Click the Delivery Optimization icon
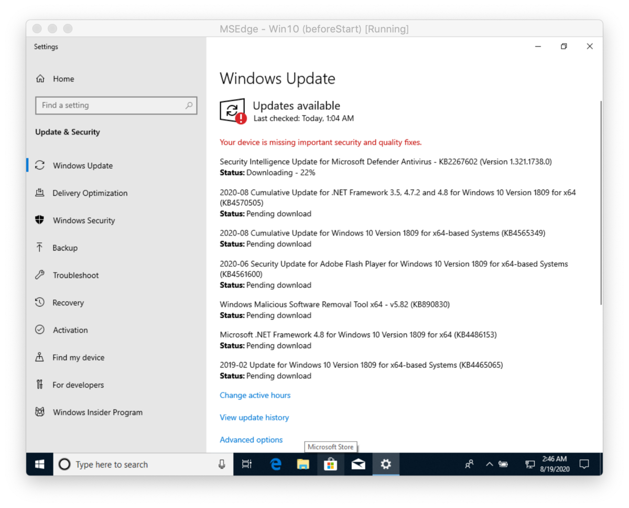The height and width of the screenshot is (508, 629). coord(40,193)
